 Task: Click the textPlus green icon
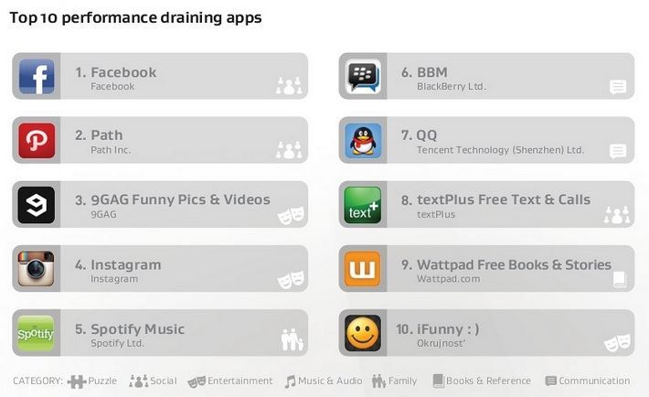[363, 204]
